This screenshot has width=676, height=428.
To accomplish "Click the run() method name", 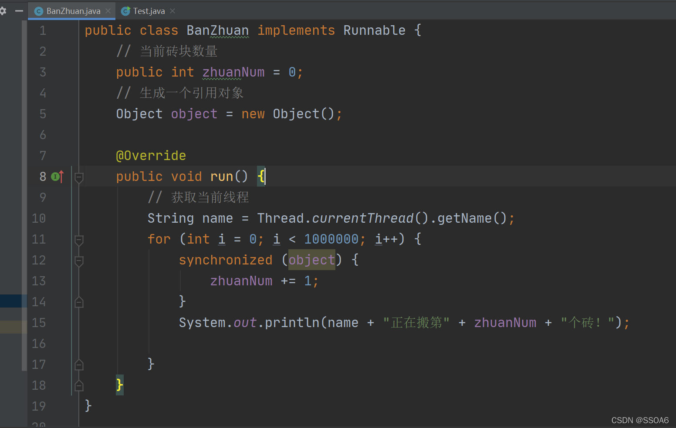I will (222, 177).
